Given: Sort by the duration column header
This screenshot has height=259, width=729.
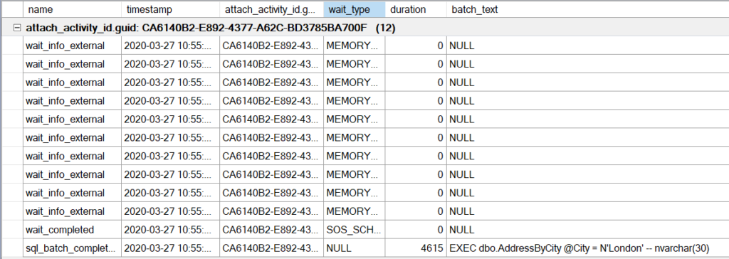Looking at the screenshot, I should coord(416,9).
